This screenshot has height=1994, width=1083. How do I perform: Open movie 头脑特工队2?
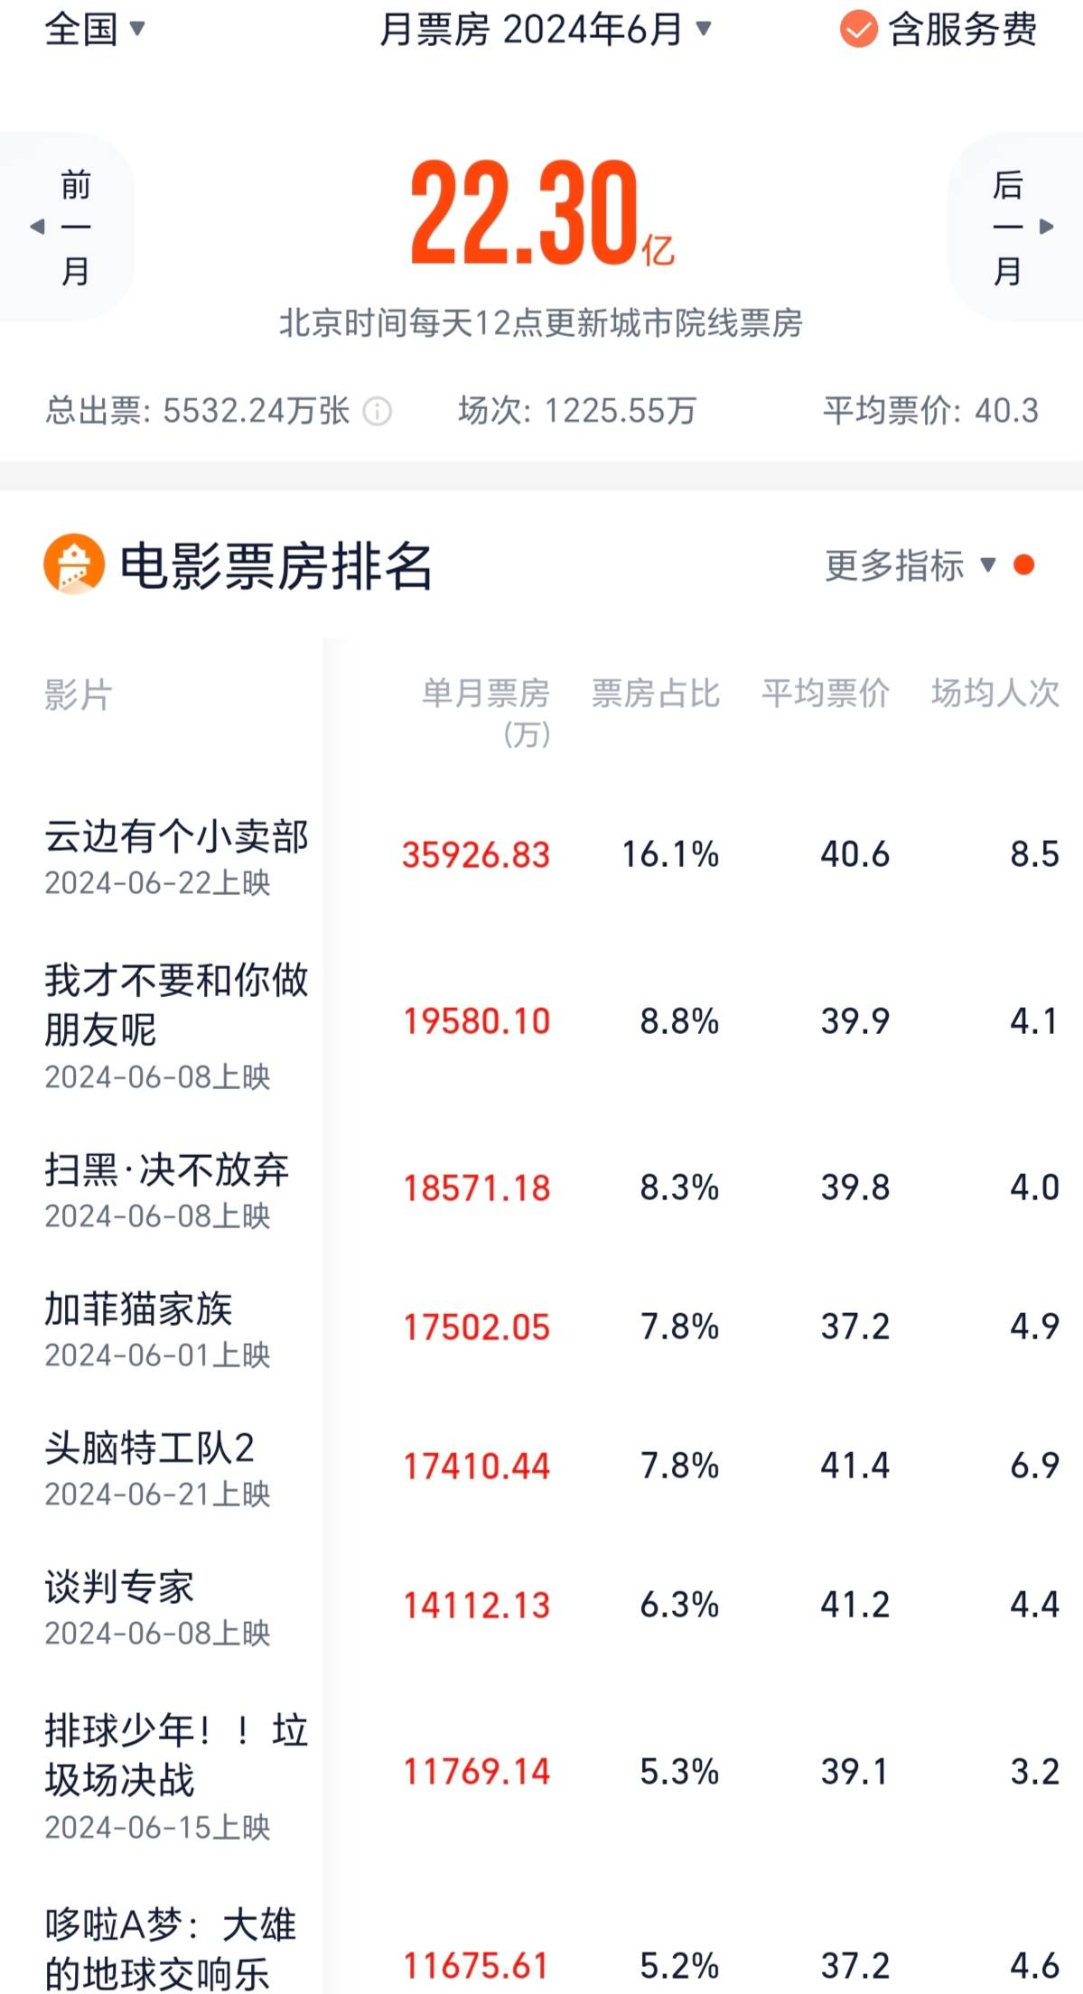(150, 1449)
